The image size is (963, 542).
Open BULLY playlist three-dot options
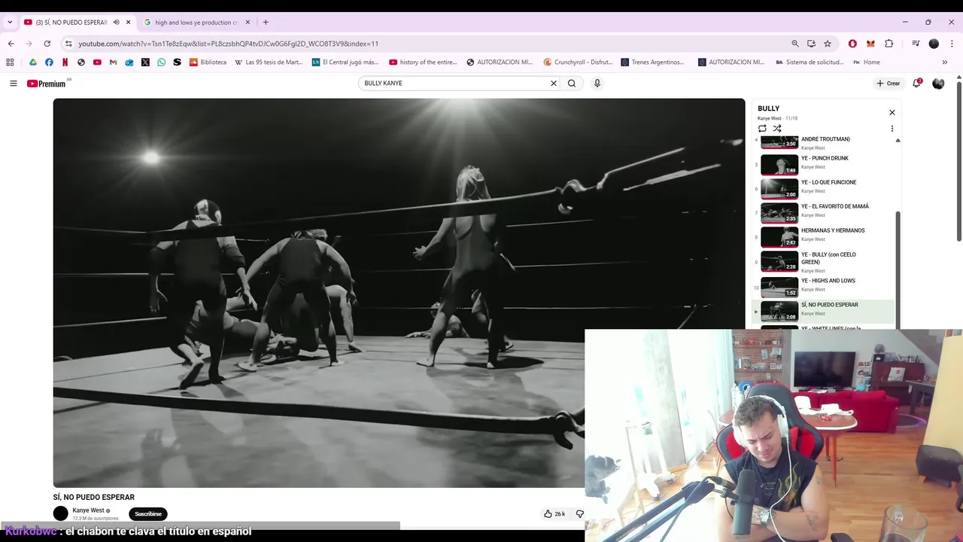pos(892,129)
